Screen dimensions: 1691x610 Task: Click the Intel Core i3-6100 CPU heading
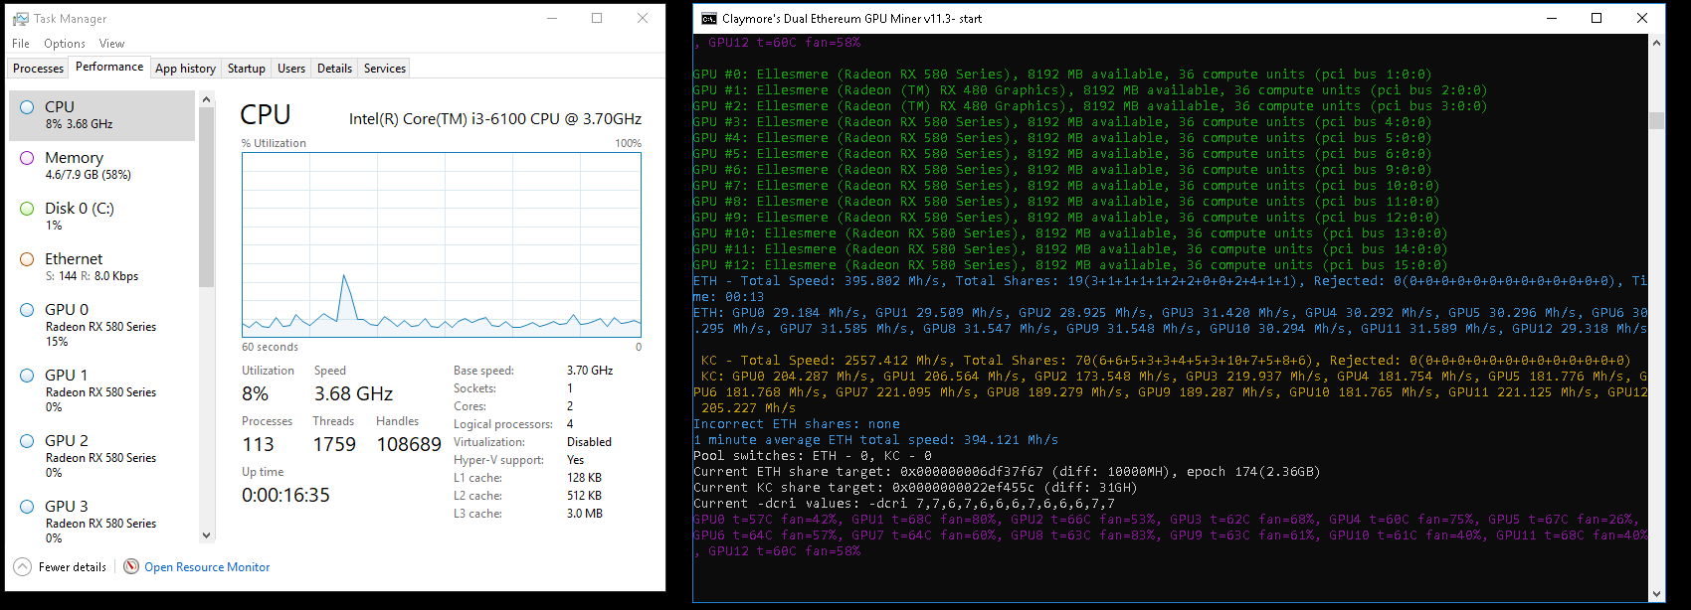[x=495, y=119]
